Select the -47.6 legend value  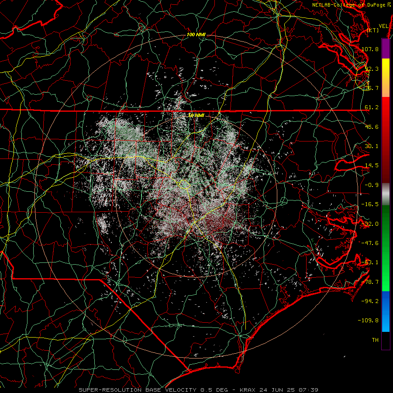coord(370,243)
